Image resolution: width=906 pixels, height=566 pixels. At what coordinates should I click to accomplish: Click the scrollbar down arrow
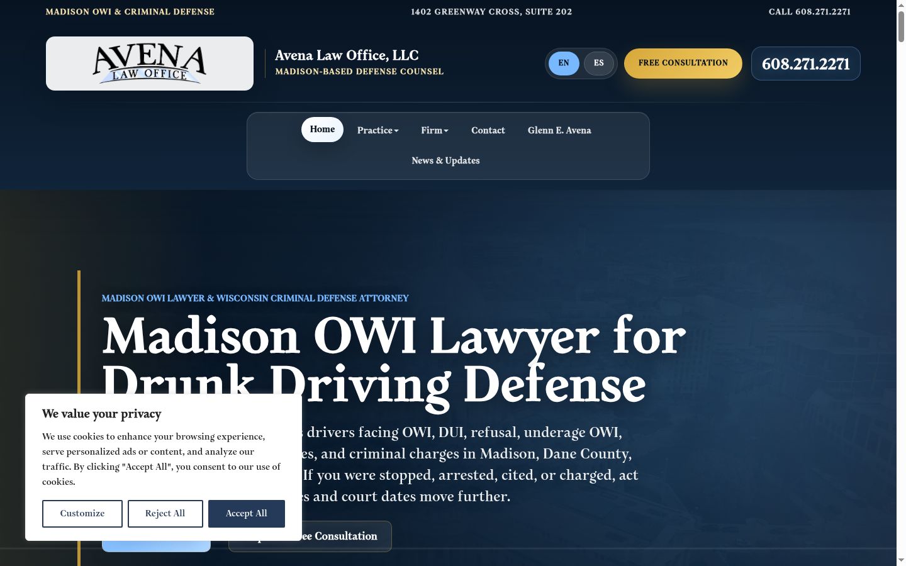click(x=901, y=560)
